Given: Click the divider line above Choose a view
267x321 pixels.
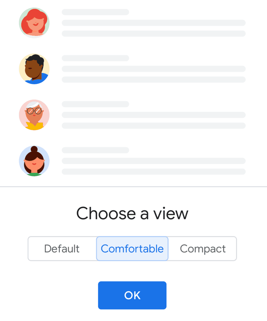Looking at the screenshot, I should [x=133, y=187].
